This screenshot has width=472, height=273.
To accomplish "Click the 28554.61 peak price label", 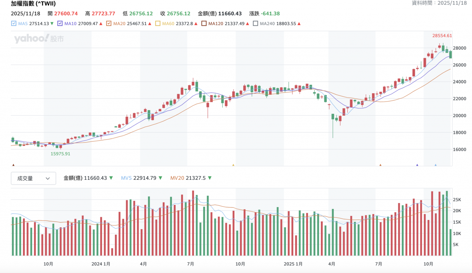I will [x=442, y=36].
